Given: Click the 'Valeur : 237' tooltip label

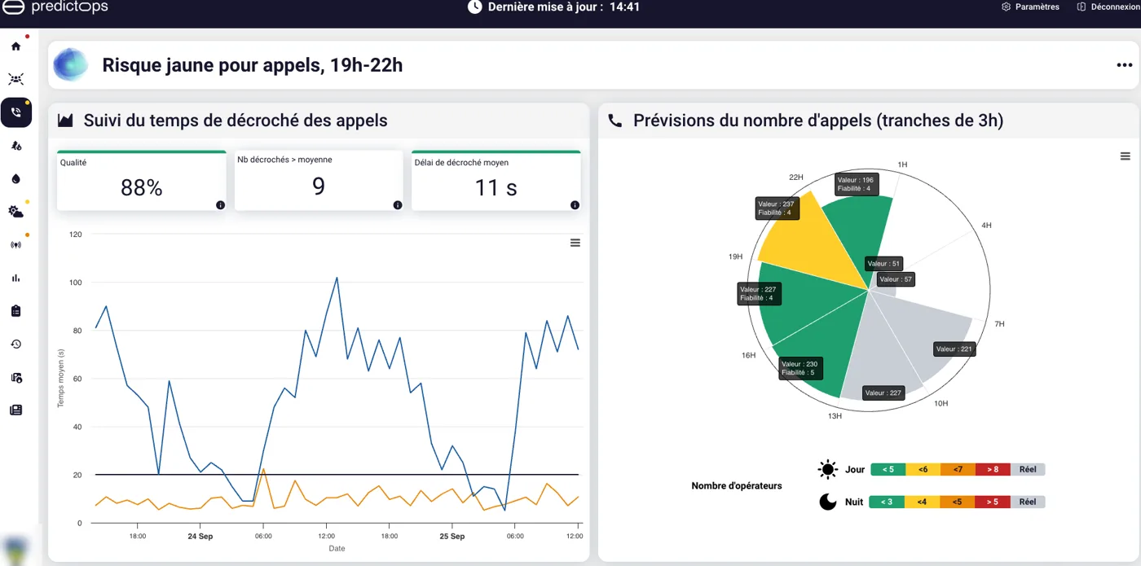Looking at the screenshot, I should 778,208.
